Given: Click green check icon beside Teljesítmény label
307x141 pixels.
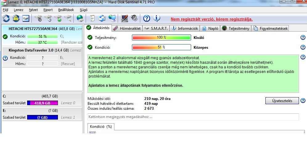Looking at the screenshot, I should pyautogui.click(x=90, y=38).
